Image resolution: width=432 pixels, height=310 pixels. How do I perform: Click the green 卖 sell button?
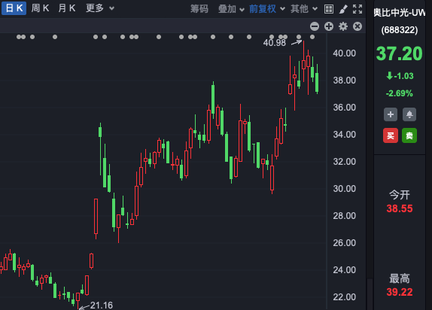point(409,135)
